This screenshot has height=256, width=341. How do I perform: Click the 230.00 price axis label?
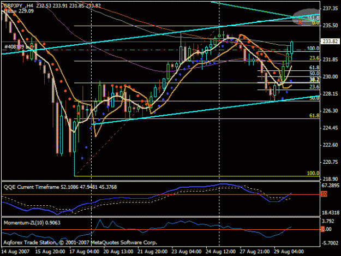[330, 77]
